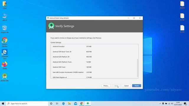The image size is (189, 106).
Task: Maximize the Android Studio Setup Wizard window
Action: click(x=134, y=18)
